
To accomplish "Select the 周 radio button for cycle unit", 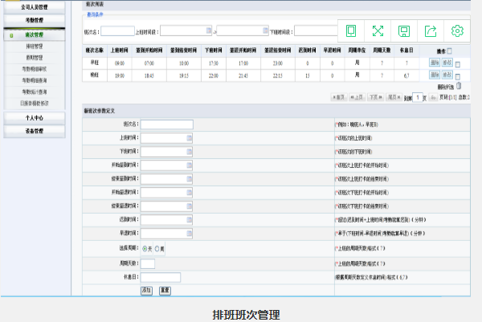I will (157, 249).
